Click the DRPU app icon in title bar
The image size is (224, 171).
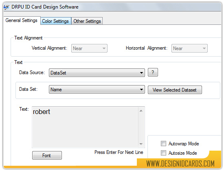pyautogui.click(x=7, y=7)
